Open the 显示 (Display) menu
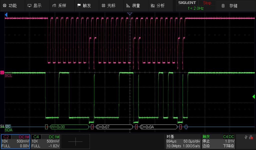The height and width of the screenshot is (150, 256). pyautogui.click(x=34, y=6)
